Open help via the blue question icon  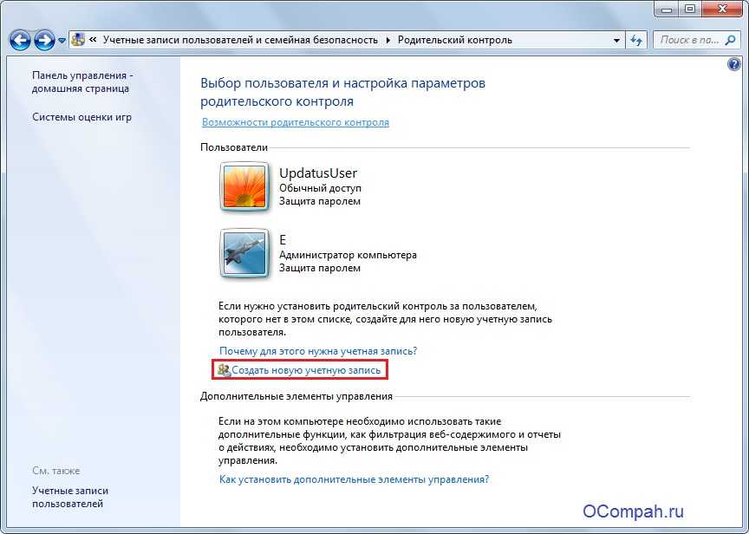coord(733,64)
